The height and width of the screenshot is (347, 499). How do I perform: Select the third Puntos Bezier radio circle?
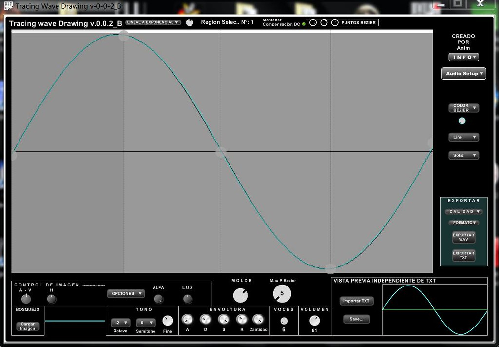pyautogui.click(x=335, y=22)
